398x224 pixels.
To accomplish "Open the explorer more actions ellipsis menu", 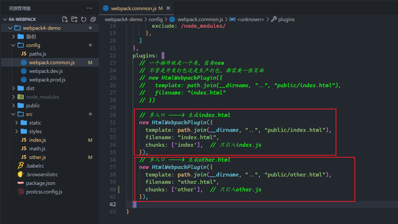I will click(90, 8).
